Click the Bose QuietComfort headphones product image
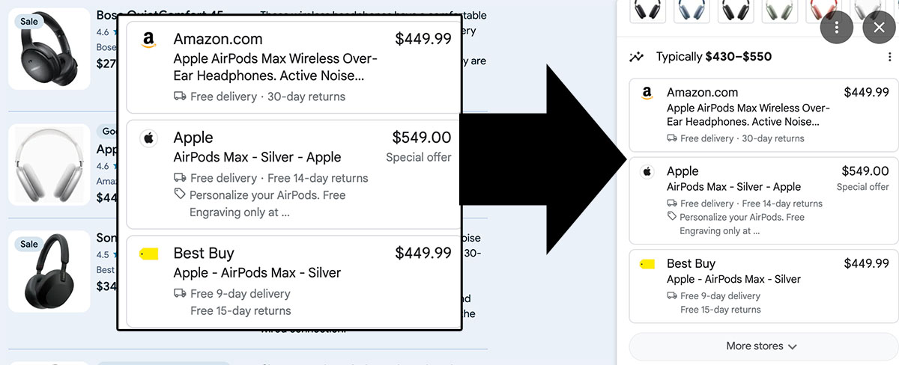This screenshot has height=365, width=899. (49, 49)
